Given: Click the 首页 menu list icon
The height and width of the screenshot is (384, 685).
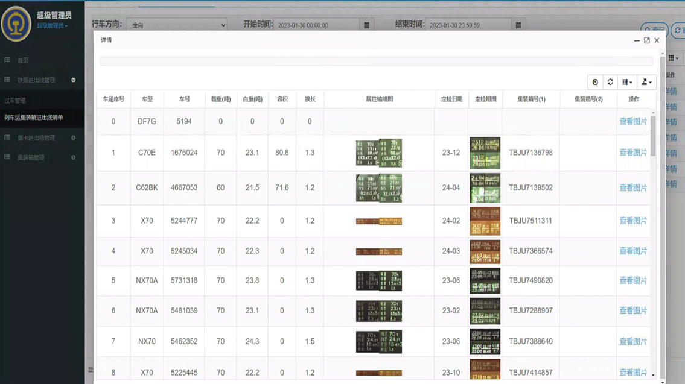Looking at the screenshot, I should (7, 60).
